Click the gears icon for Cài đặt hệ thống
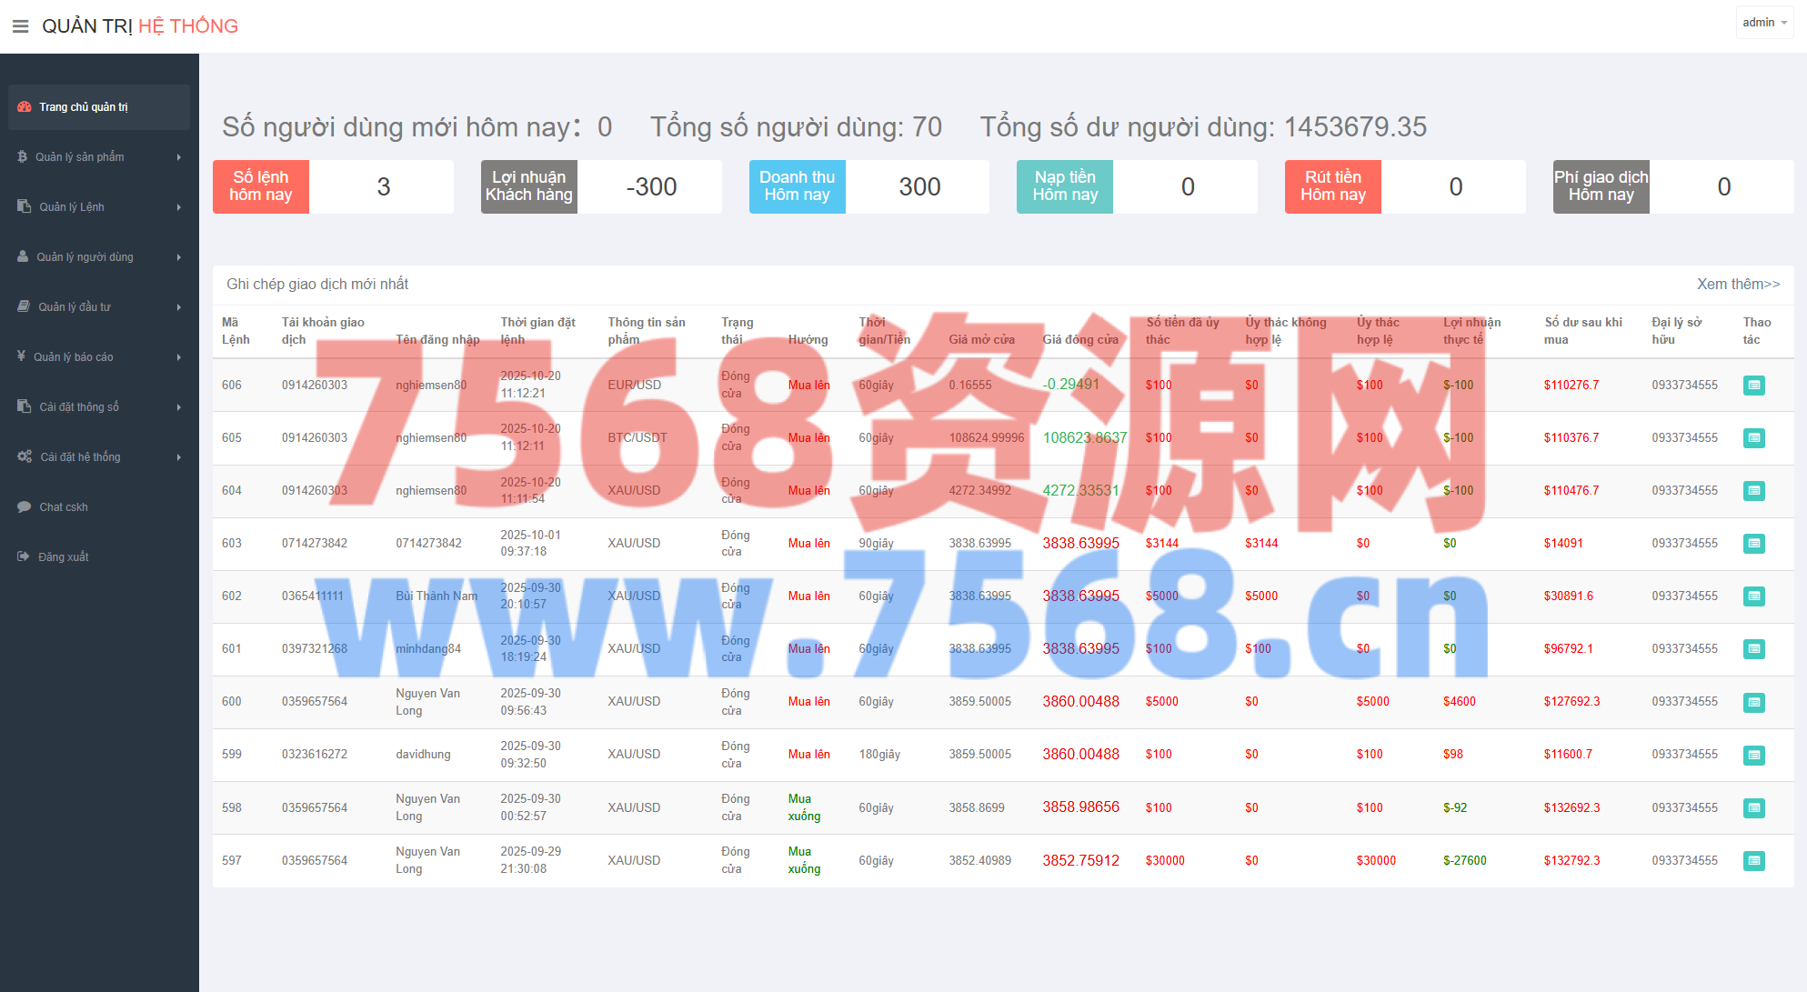 tap(25, 456)
